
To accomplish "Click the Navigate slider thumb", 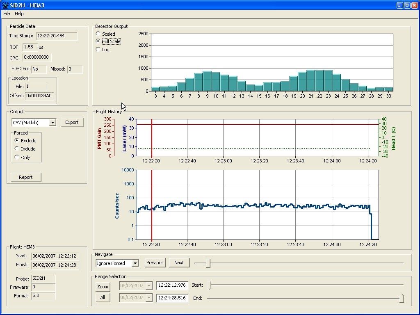I will [208, 263].
